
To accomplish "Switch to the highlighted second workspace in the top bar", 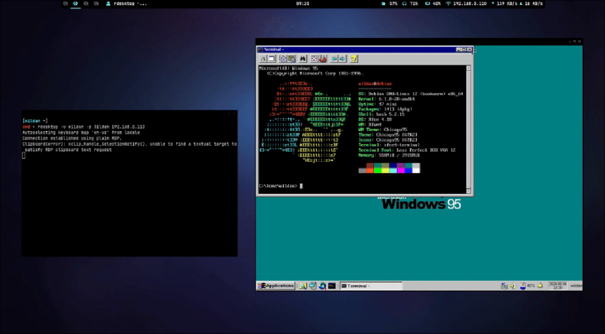I will click(x=75, y=4).
